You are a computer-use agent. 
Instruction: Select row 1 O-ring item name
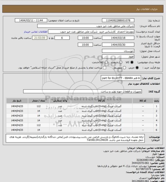click(101, 106)
